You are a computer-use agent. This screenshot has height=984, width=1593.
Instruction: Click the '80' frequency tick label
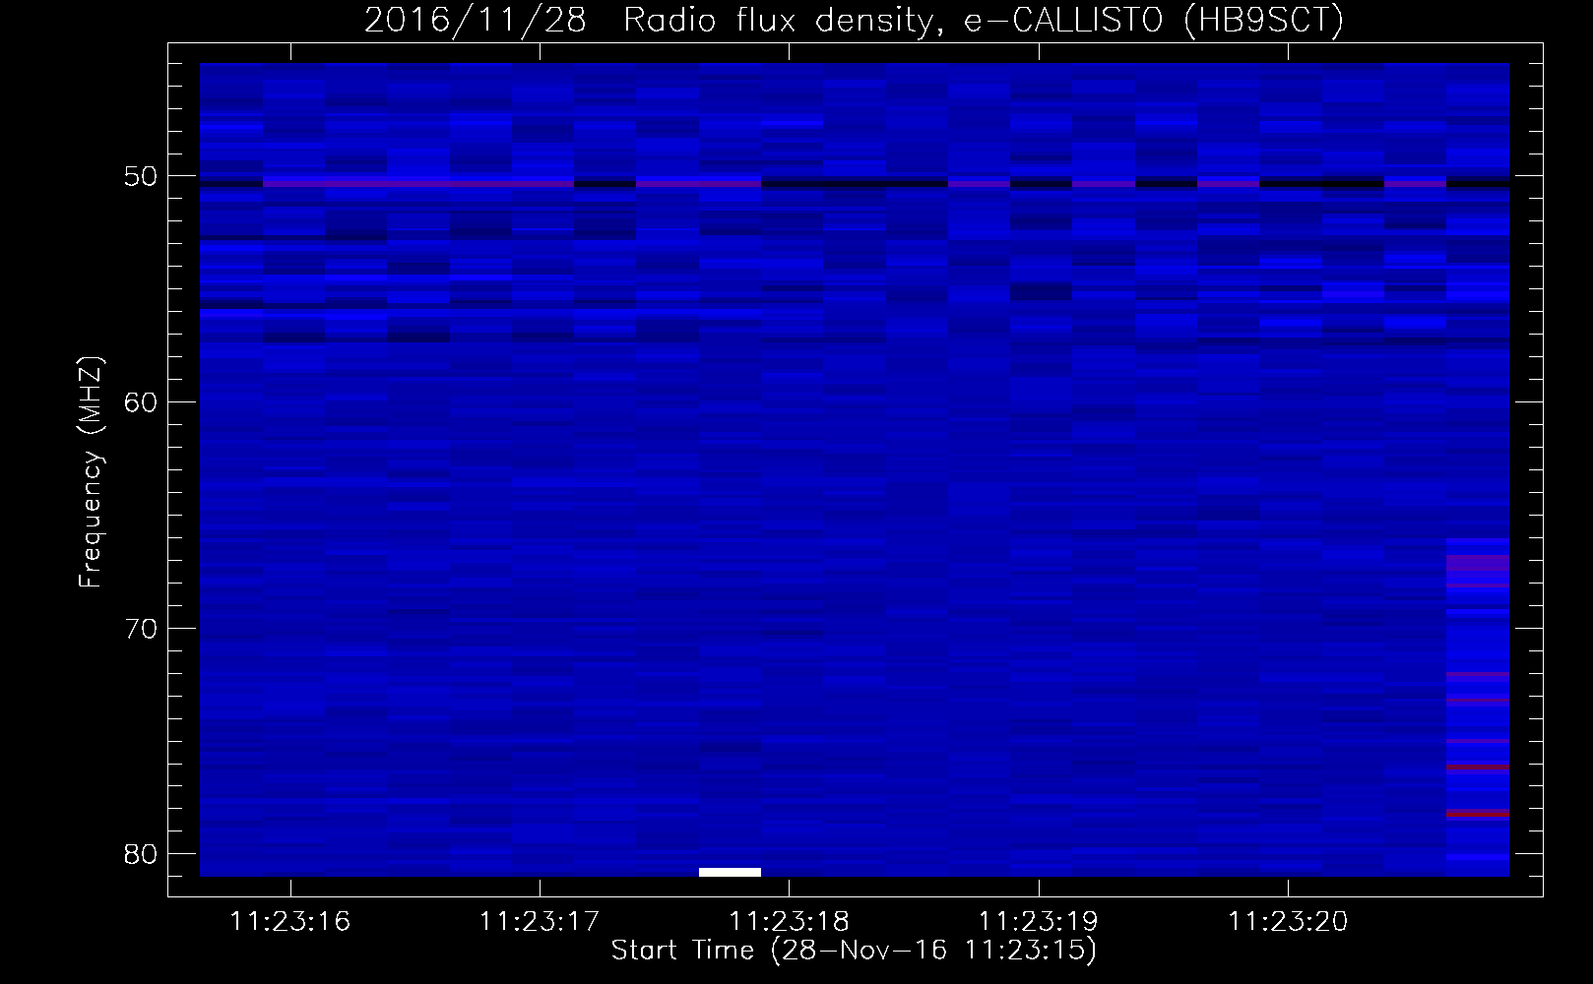[141, 854]
